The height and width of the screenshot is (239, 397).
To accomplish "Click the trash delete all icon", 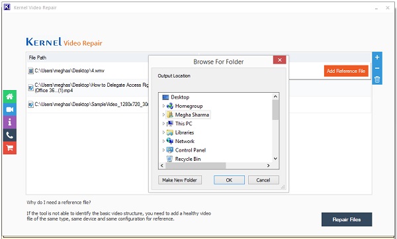I will 377,79.
